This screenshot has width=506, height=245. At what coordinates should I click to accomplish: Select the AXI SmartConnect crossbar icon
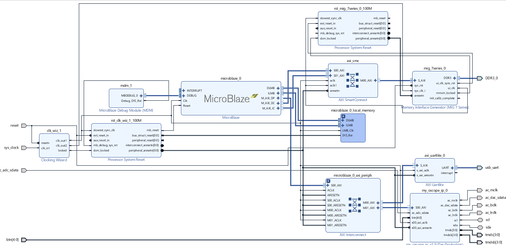353,80
